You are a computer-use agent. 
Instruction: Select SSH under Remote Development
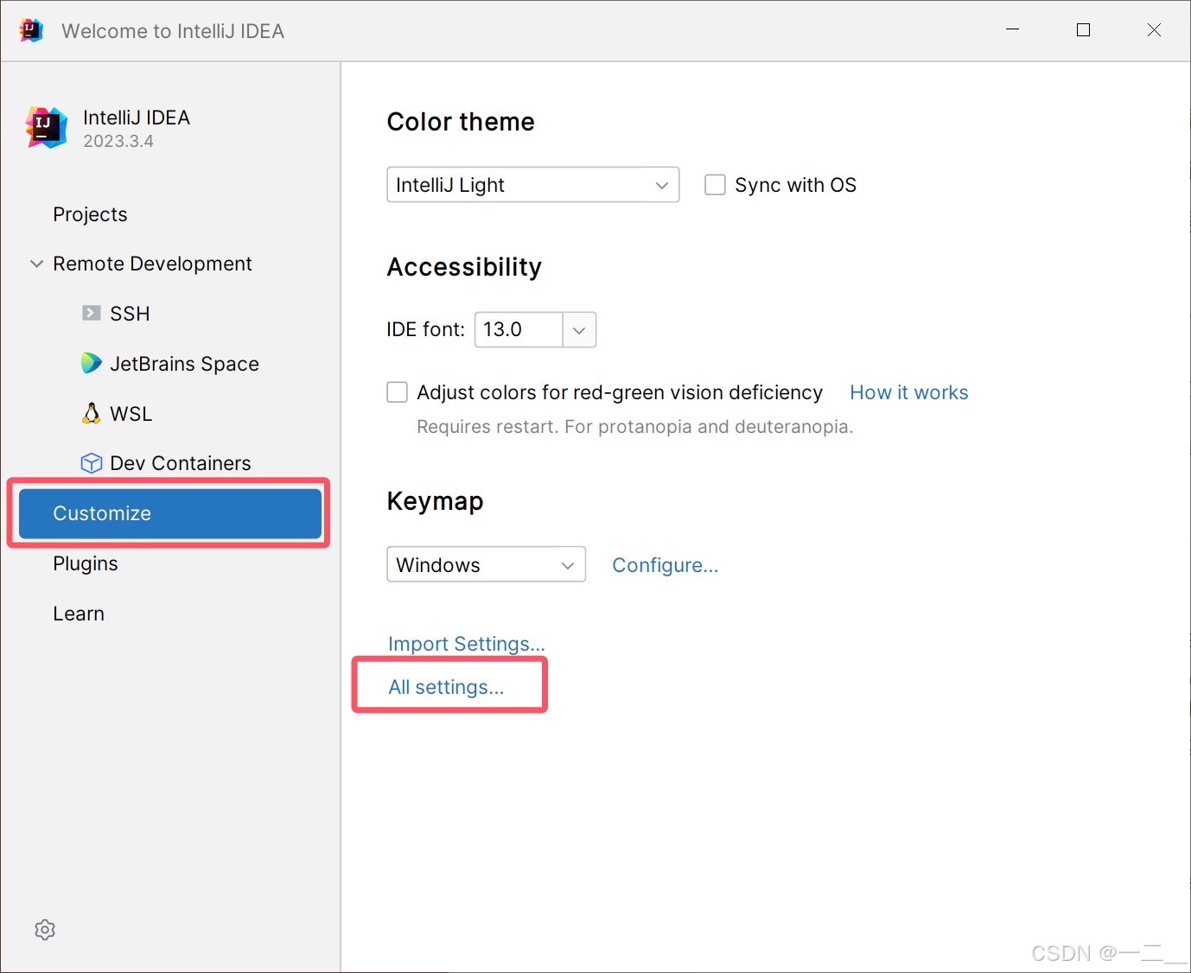tap(130, 314)
